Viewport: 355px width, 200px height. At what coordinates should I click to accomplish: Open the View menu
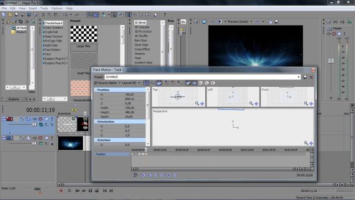(x=22, y=8)
